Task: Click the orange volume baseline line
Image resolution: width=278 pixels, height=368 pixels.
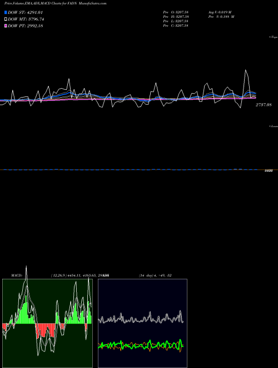Action: coord(139,170)
